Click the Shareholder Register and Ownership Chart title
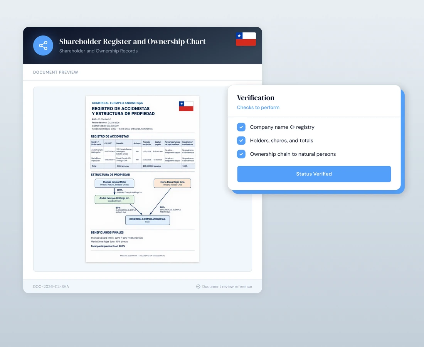Screen dimensions: 424x347 point(132,41)
